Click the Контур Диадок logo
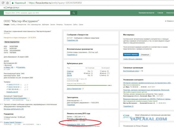 coord(128,116)
